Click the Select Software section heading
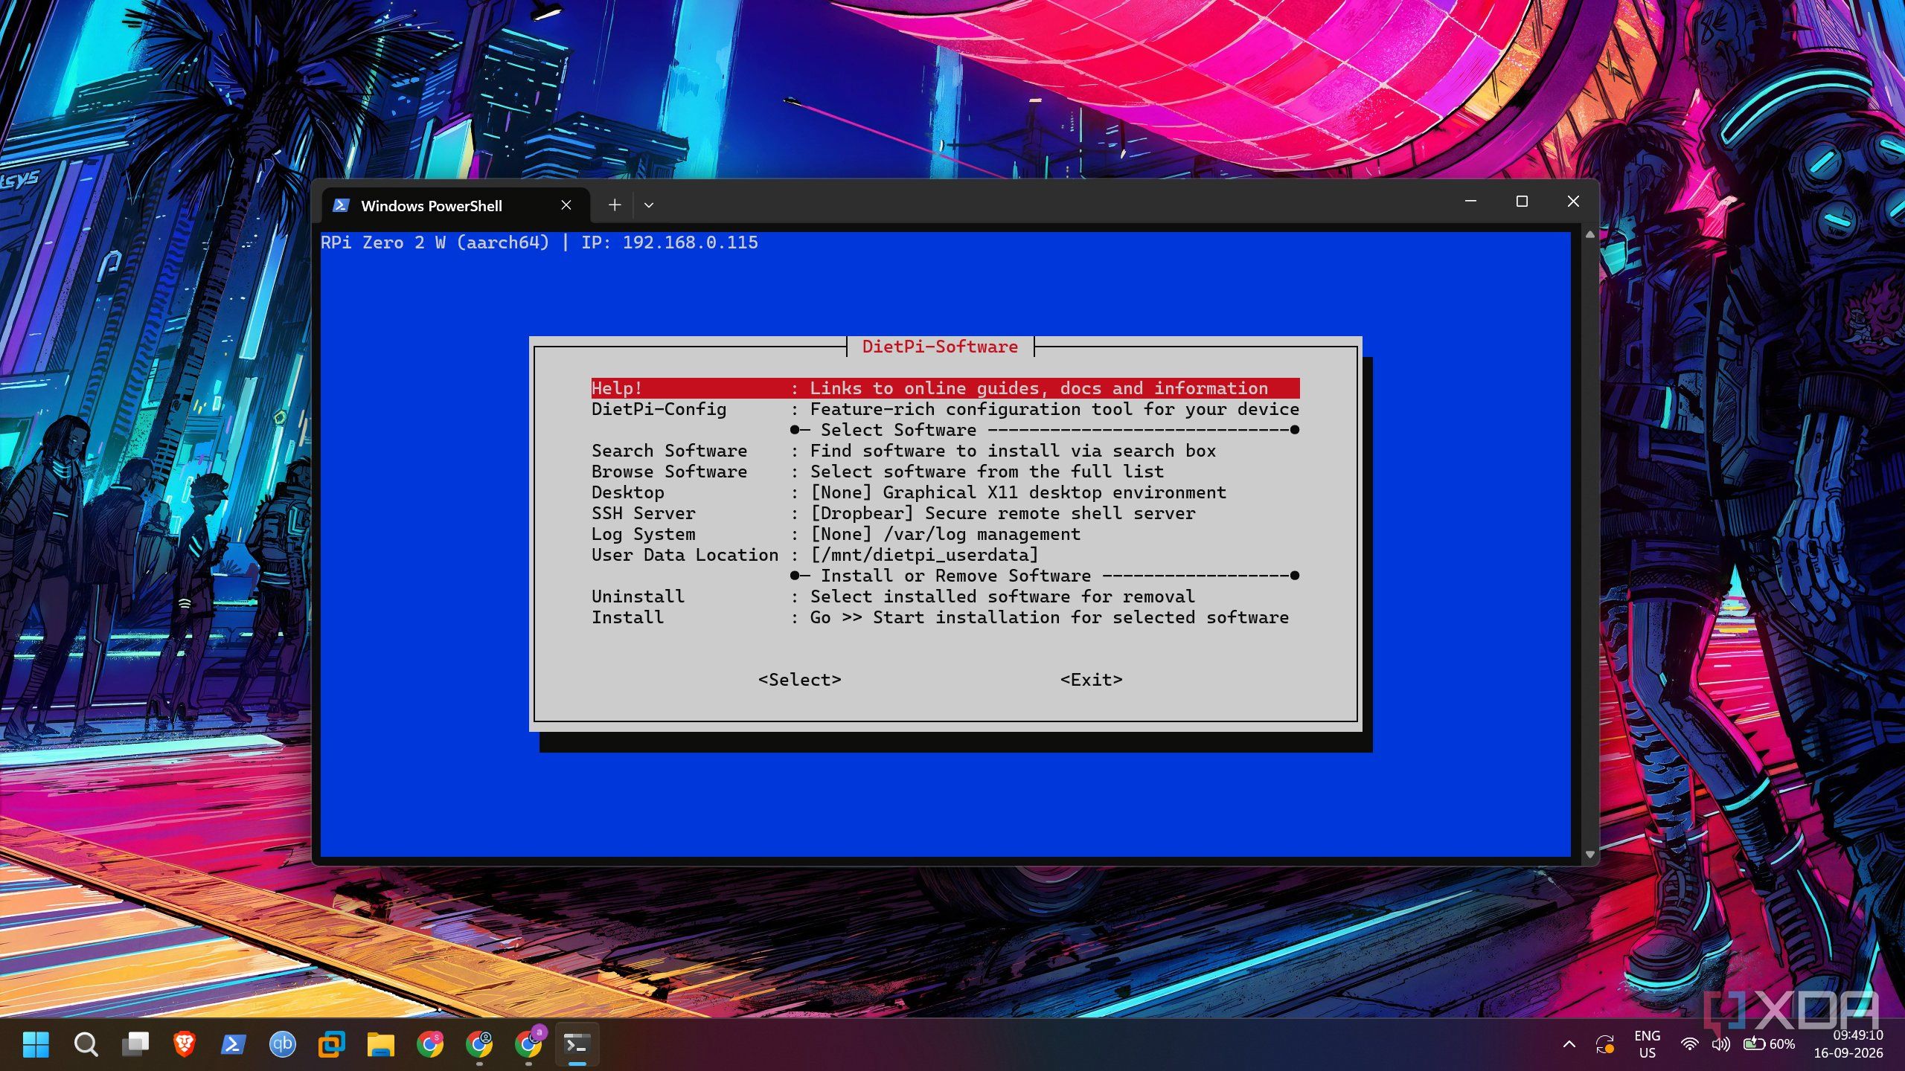Viewport: 1905px width, 1071px height. [899, 430]
